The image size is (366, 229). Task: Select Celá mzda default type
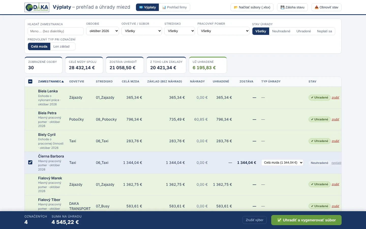pyautogui.click(x=39, y=47)
